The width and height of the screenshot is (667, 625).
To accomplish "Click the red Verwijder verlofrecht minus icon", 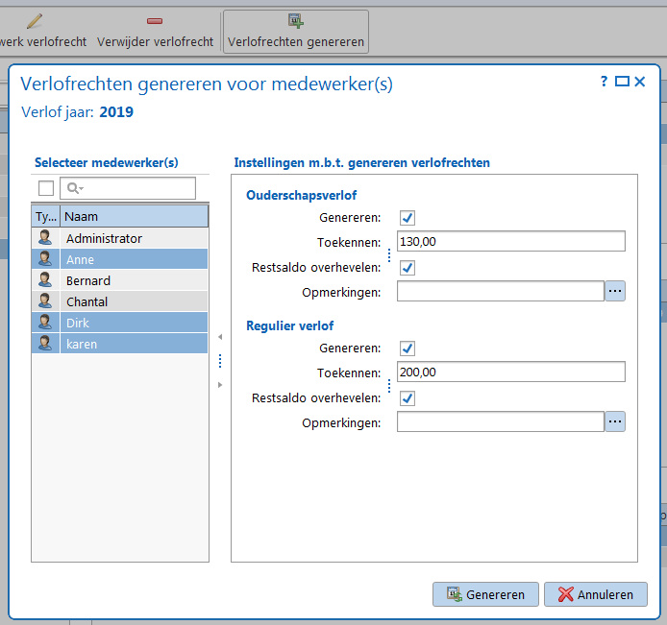I will (x=155, y=21).
